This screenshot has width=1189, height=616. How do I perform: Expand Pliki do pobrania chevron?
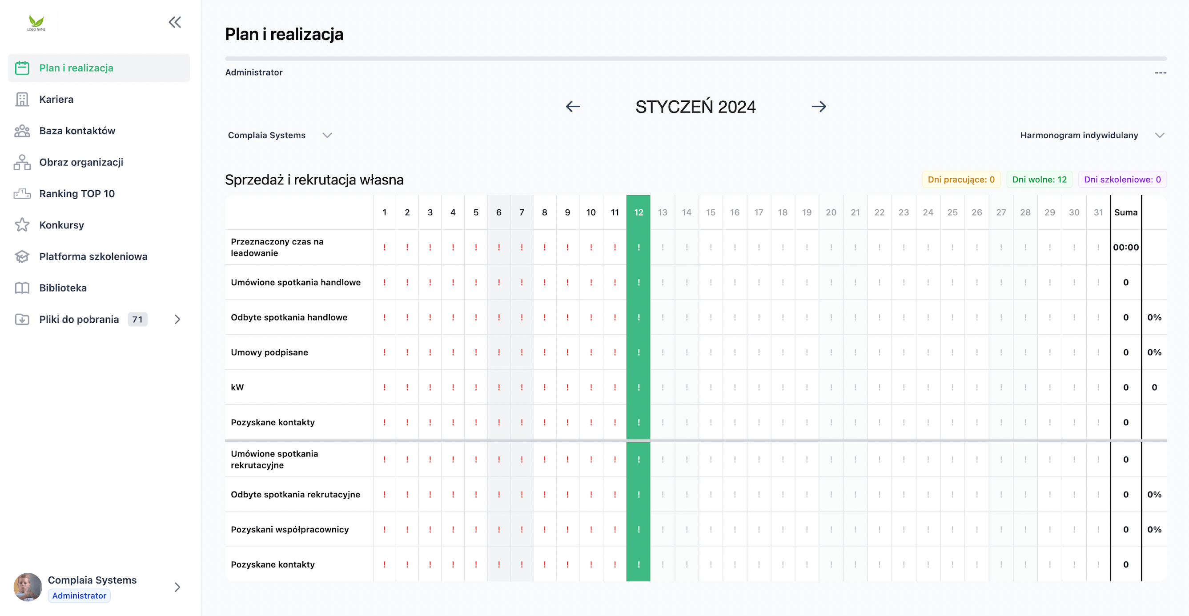(x=177, y=319)
